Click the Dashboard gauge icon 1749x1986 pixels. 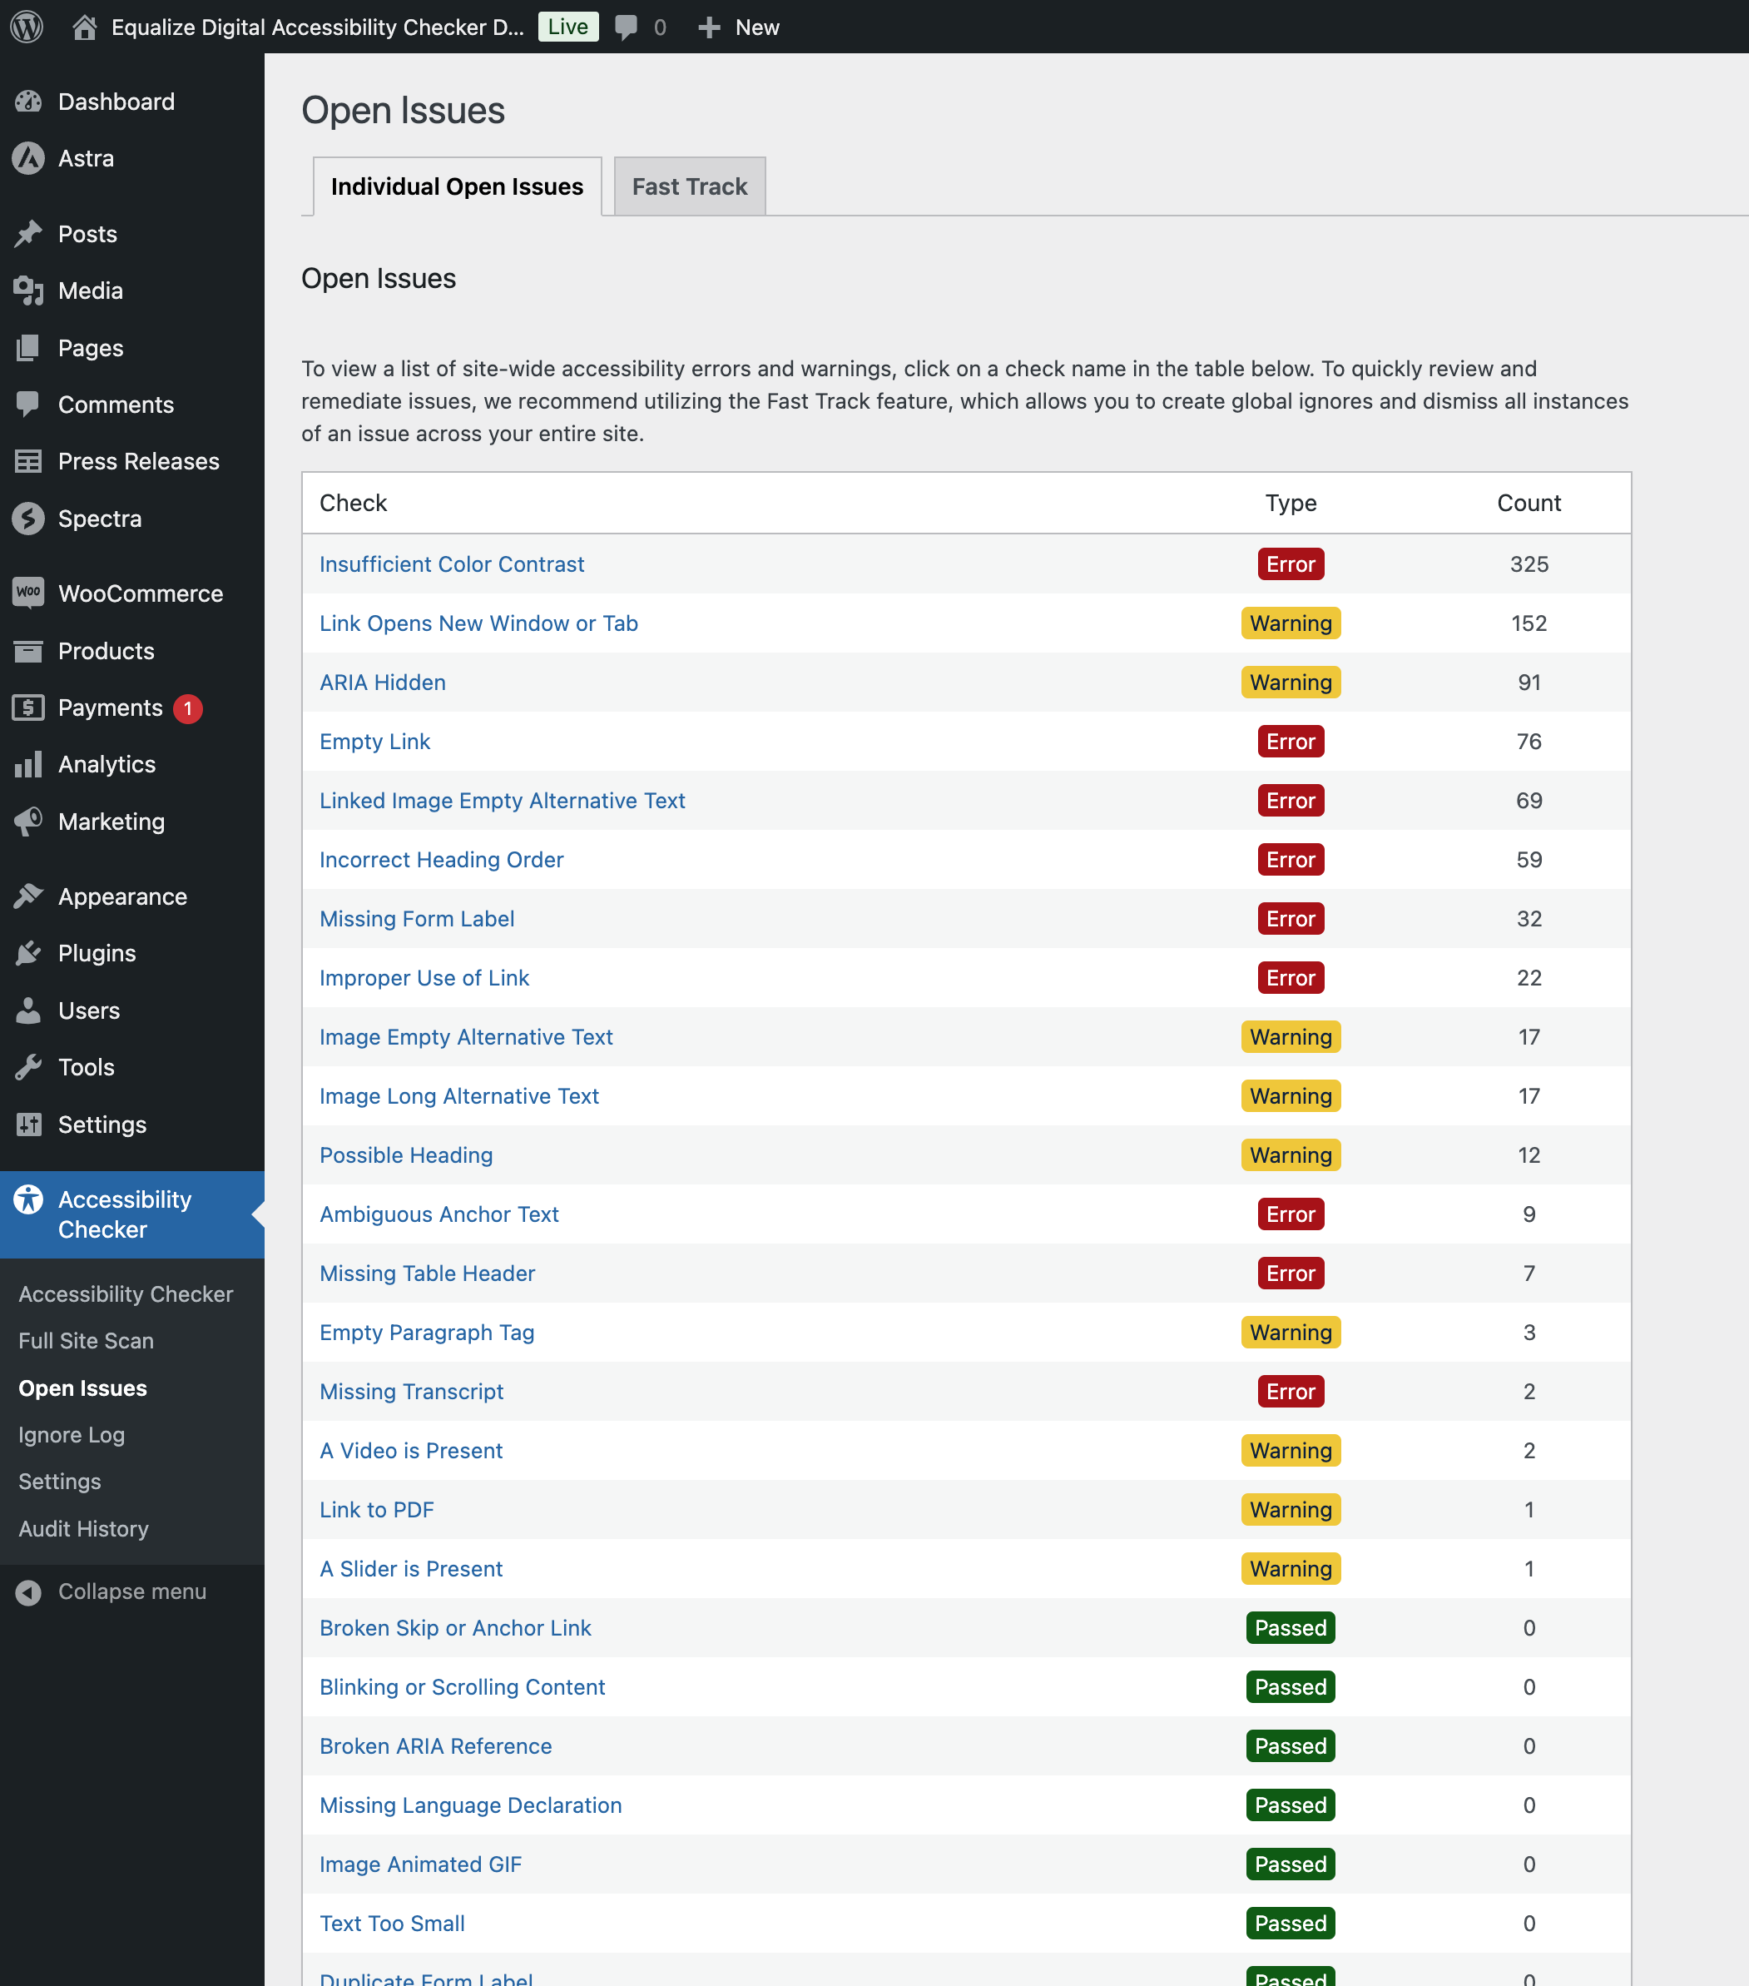coord(29,101)
